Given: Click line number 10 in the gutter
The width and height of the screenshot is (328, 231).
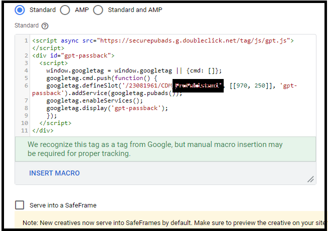Looking at the screenshot, I should coord(25,123).
